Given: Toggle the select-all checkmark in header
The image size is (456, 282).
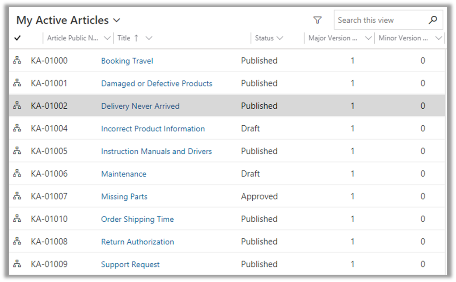Looking at the screenshot, I should tap(17, 38).
